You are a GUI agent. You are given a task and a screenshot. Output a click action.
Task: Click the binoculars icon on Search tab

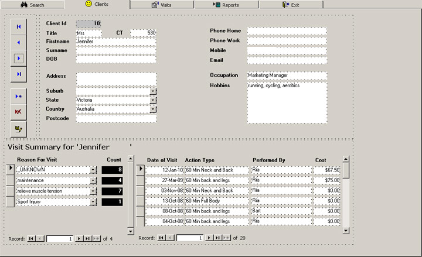[24, 5]
